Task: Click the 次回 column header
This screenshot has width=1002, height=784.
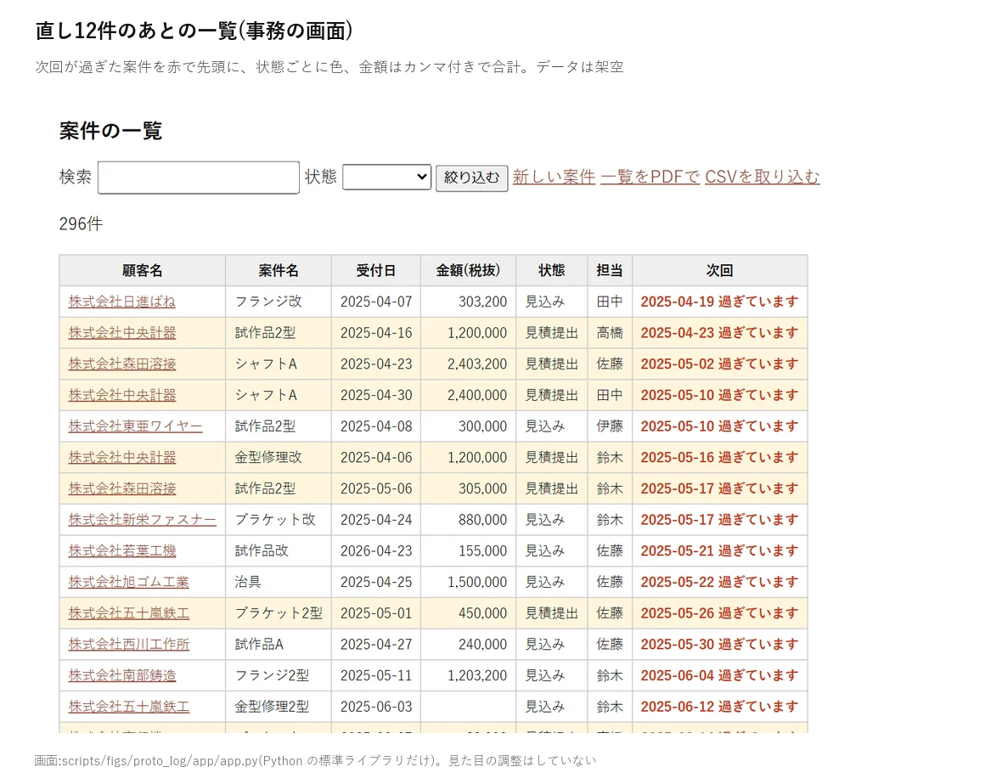Action: point(719,270)
